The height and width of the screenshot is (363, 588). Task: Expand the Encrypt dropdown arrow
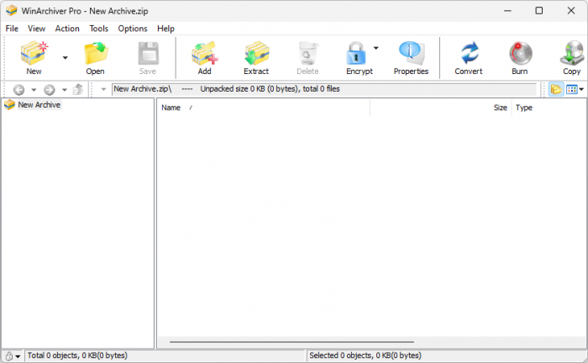375,48
